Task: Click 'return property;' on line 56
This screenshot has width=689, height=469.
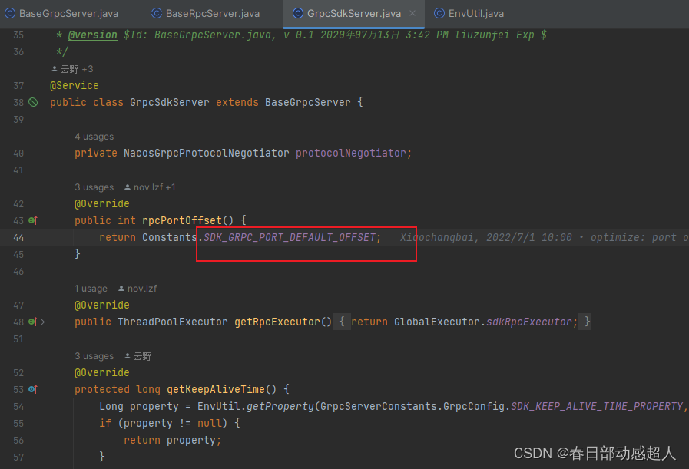Action: [172, 441]
